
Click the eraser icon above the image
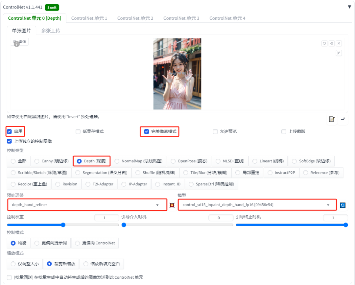pyautogui.click(x=332, y=43)
